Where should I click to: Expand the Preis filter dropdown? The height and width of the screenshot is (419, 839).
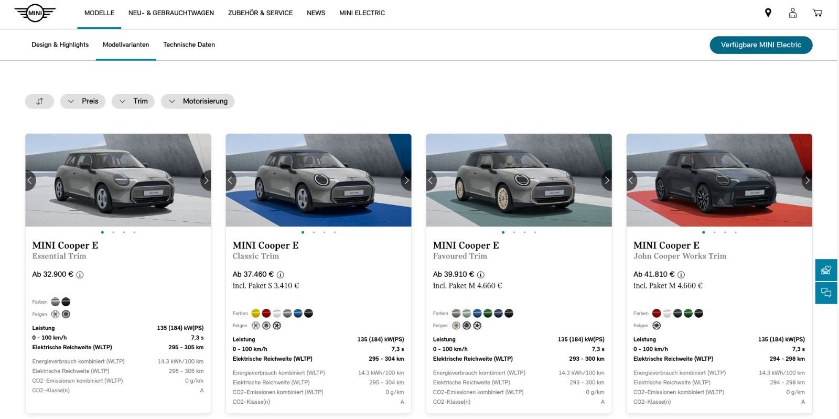click(x=83, y=101)
